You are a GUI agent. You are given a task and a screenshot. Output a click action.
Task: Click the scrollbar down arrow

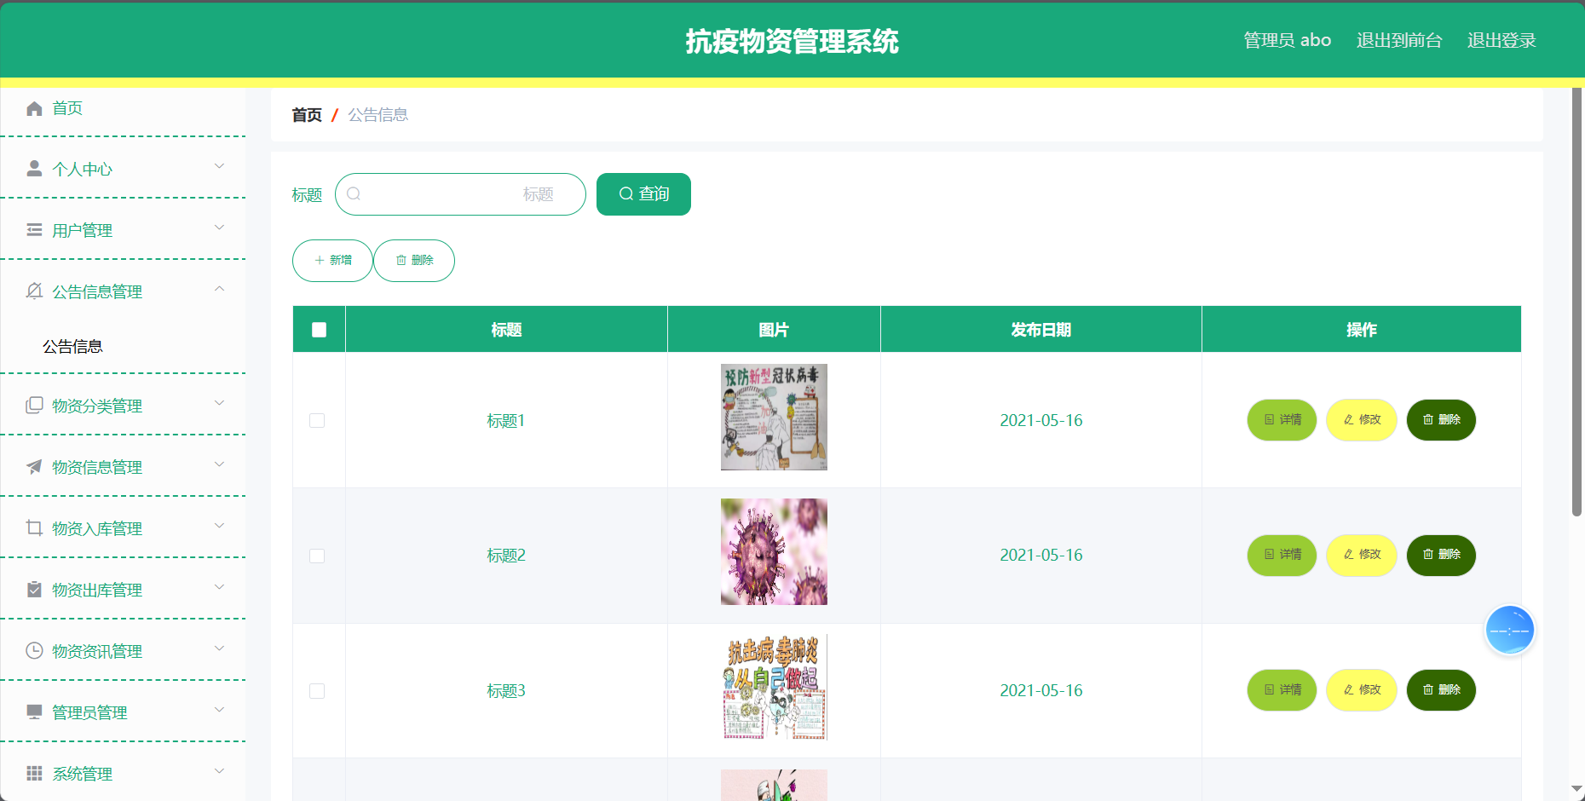coord(1576,789)
